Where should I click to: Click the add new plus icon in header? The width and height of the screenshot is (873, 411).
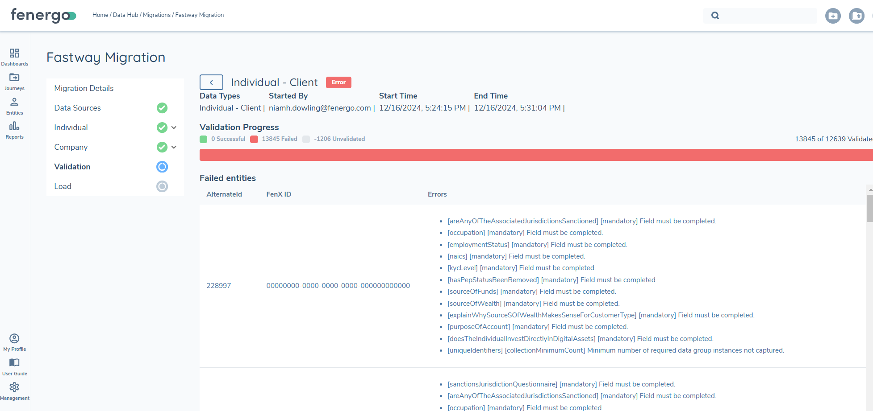click(x=832, y=16)
